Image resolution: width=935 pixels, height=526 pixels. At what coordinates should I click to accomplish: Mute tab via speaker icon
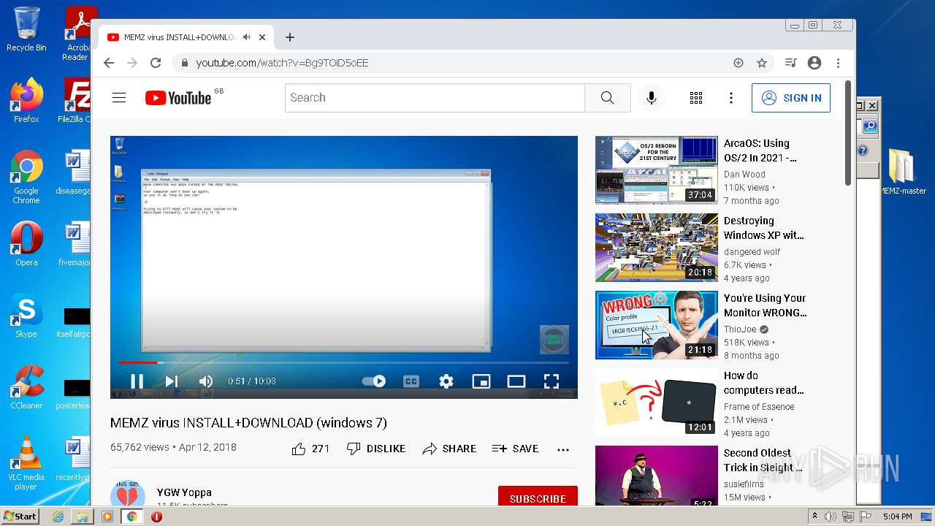(247, 37)
